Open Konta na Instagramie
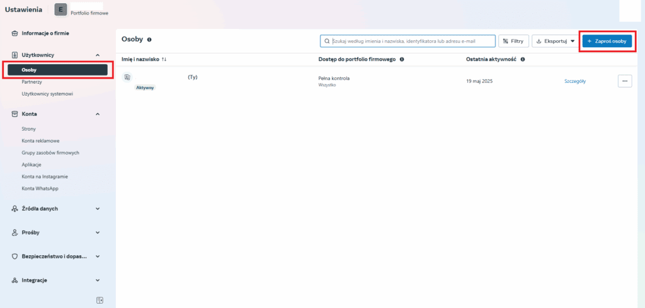The image size is (645, 308). pyautogui.click(x=45, y=177)
